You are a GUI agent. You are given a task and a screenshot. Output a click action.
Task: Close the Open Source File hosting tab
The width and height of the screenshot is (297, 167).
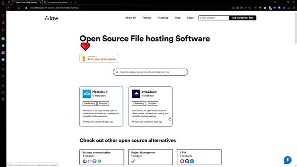[x=40, y=2]
